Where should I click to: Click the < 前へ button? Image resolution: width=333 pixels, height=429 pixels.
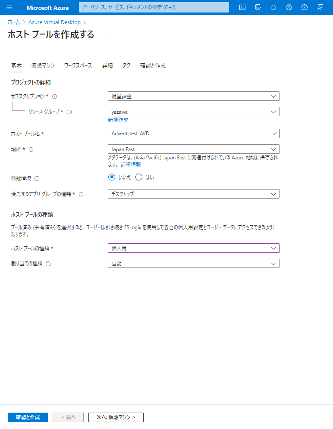[68, 417]
